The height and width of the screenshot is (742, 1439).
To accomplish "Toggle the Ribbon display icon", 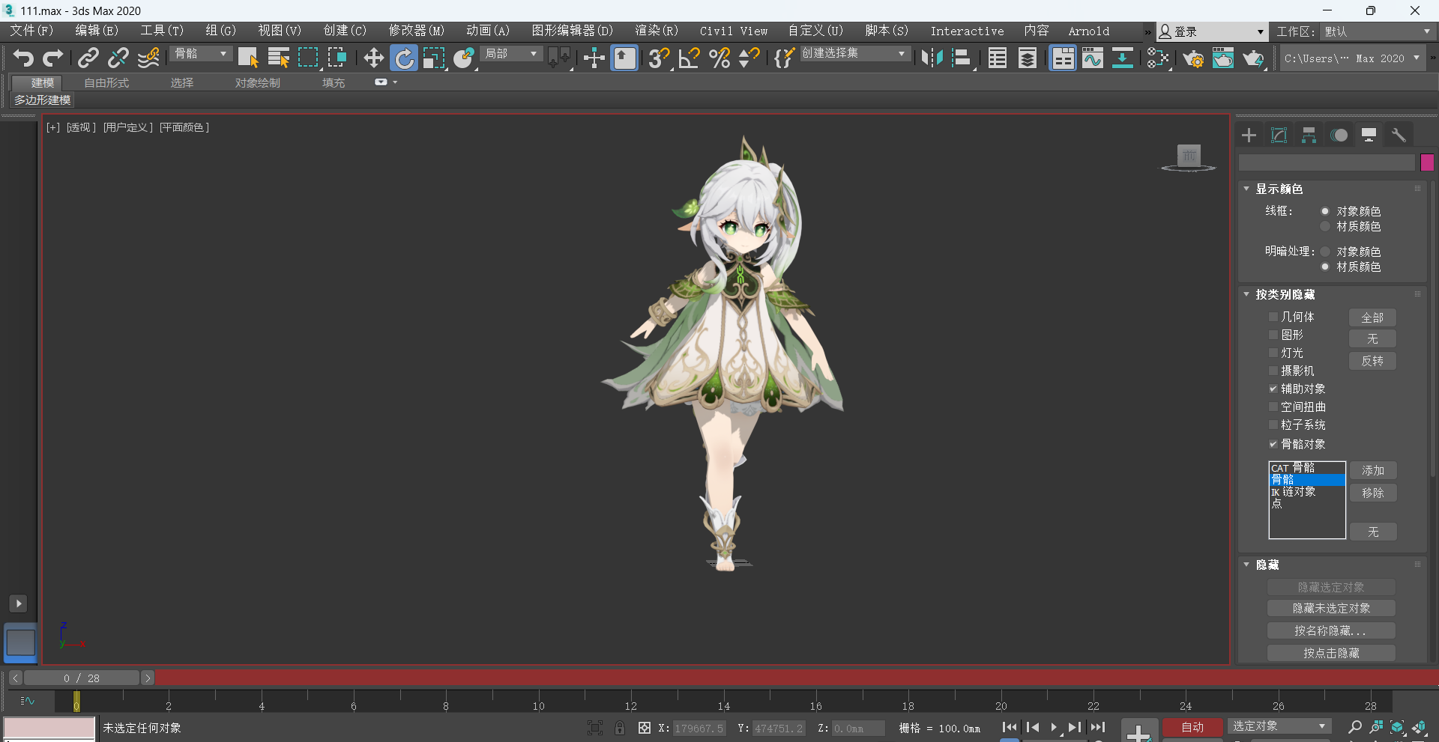I will click(1063, 58).
